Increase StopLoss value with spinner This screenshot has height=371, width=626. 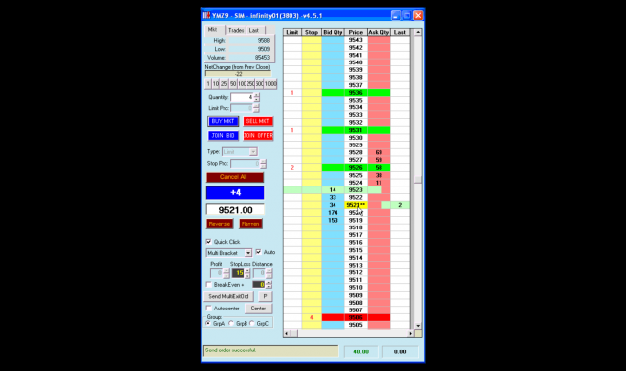tap(247, 271)
